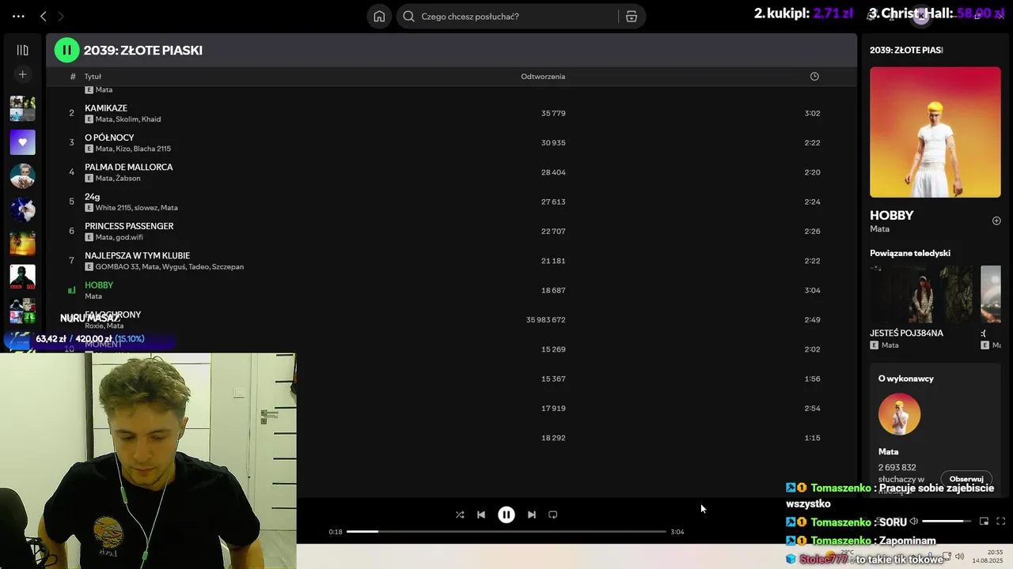Click the playing track title HOBBY
The image size is (1013, 569).
coord(99,285)
